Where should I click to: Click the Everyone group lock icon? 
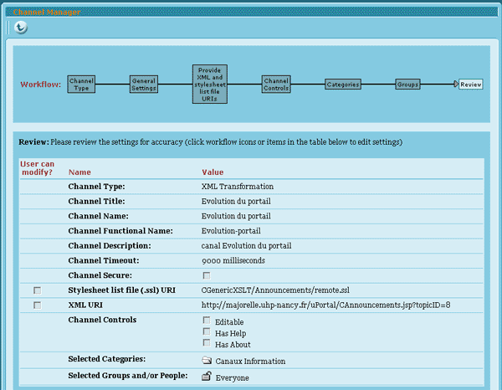[x=207, y=377]
